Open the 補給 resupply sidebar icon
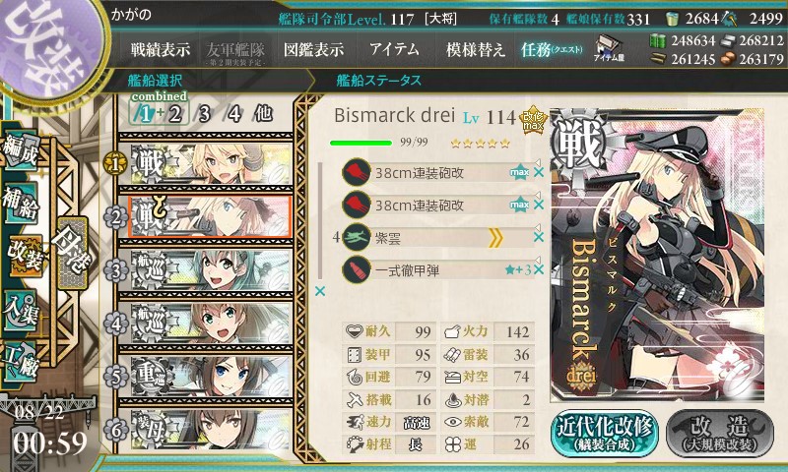This screenshot has width=788, height=472. [20, 203]
